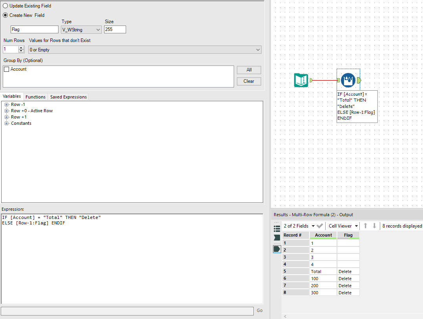Click the Flag field name input
423x319 pixels.
click(x=35, y=29)
